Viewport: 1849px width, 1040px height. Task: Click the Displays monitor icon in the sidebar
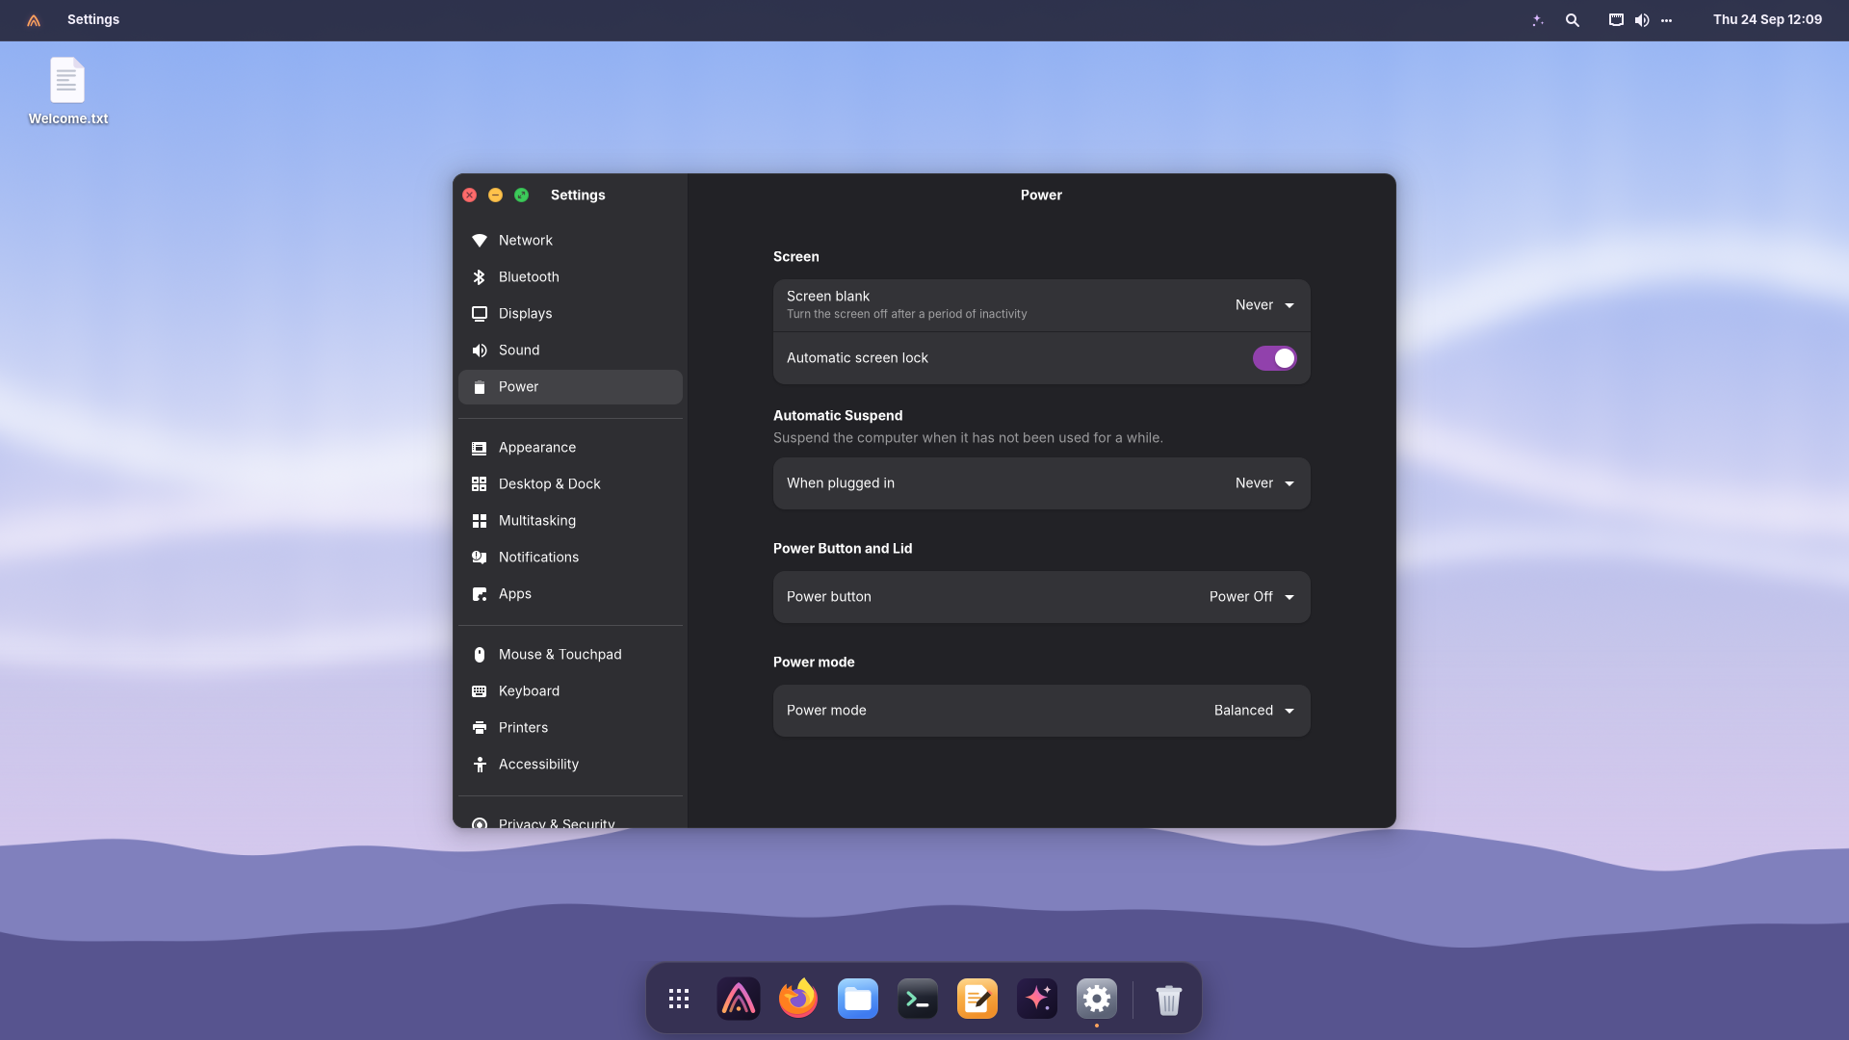tap(479, 314)
